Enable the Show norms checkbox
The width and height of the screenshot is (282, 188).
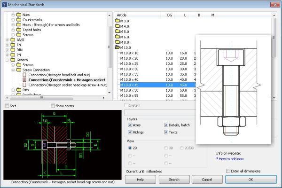pyautogui.click(x=53, y=106)
